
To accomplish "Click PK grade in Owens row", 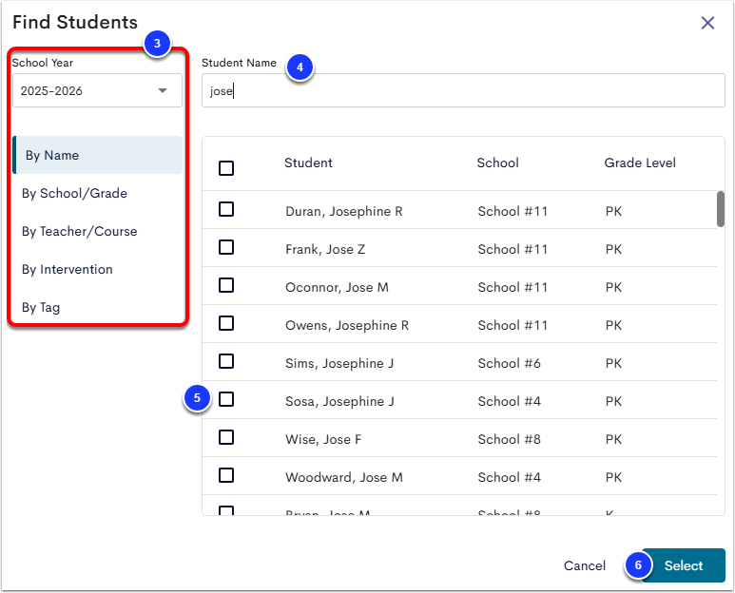I will (x=613, y=325).
